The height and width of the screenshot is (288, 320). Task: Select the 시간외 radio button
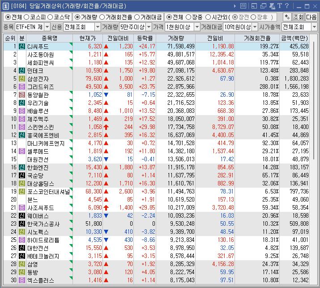(208, 17)
